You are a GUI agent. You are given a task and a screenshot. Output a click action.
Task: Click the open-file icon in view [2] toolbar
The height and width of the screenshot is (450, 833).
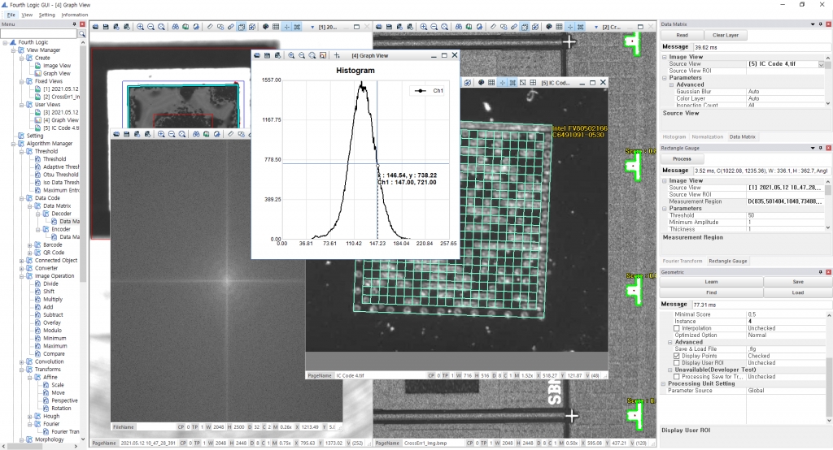[379, 27]
